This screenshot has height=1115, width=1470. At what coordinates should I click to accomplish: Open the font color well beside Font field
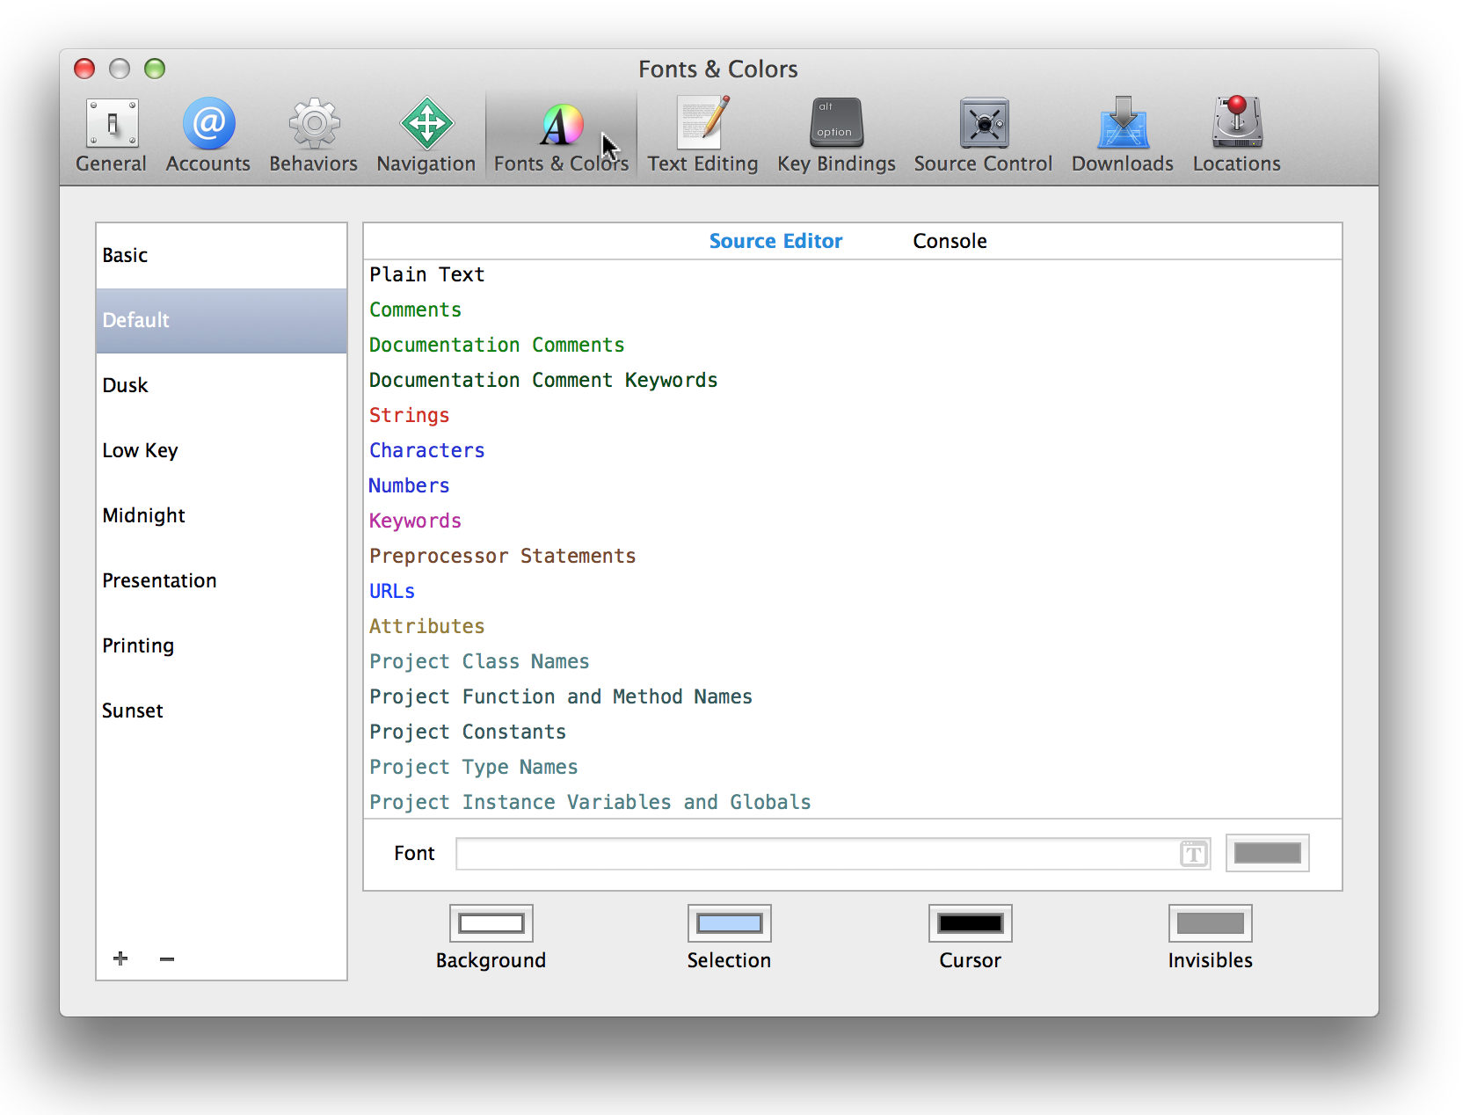click(x=1268, y=853)
